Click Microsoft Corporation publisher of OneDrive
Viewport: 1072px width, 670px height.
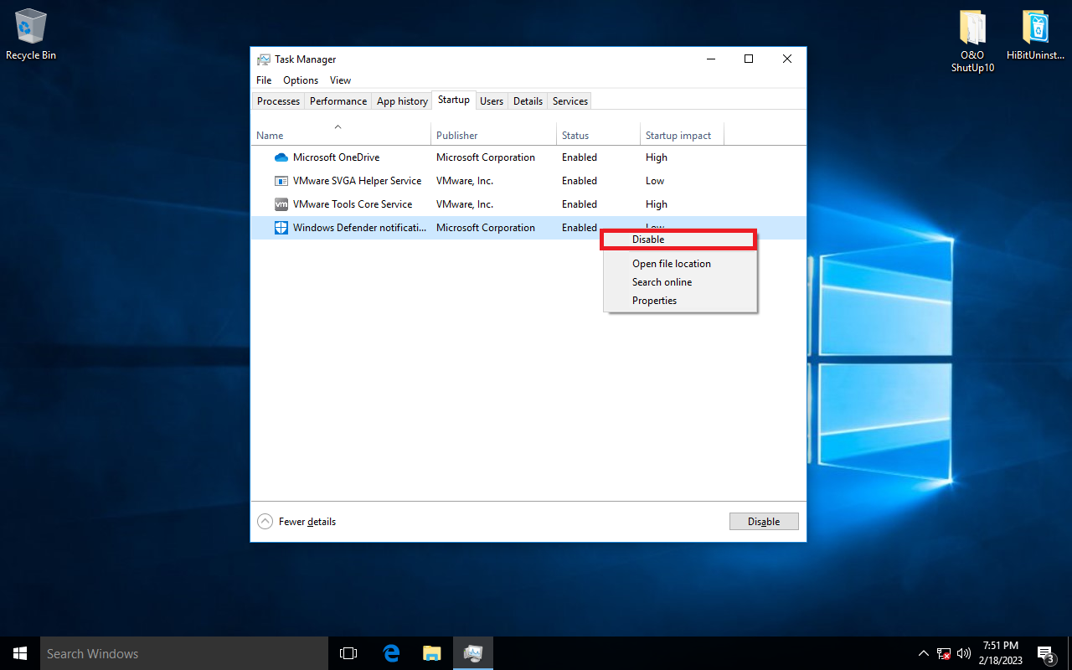[x=486, y=157]
